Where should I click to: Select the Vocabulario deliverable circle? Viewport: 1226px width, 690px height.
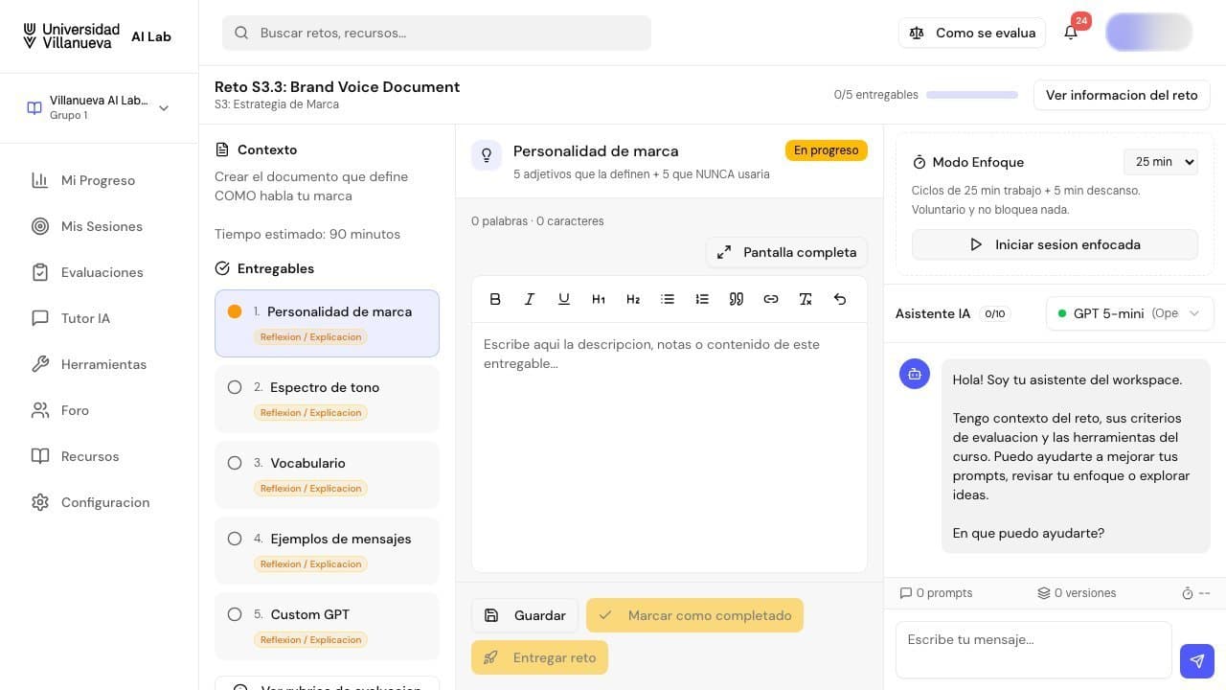coord(235,463)
